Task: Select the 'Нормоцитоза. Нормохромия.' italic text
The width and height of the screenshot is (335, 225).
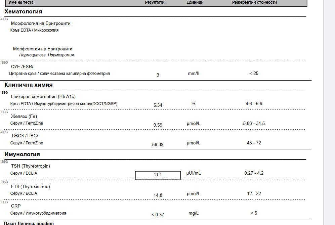Action: pyautogui.click(x=47, y=55)
